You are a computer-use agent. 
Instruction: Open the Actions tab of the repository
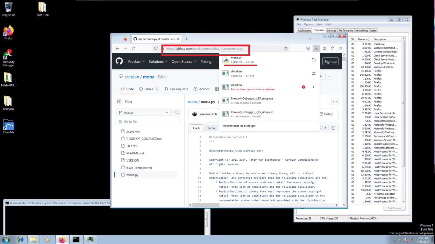coord(202,89)
